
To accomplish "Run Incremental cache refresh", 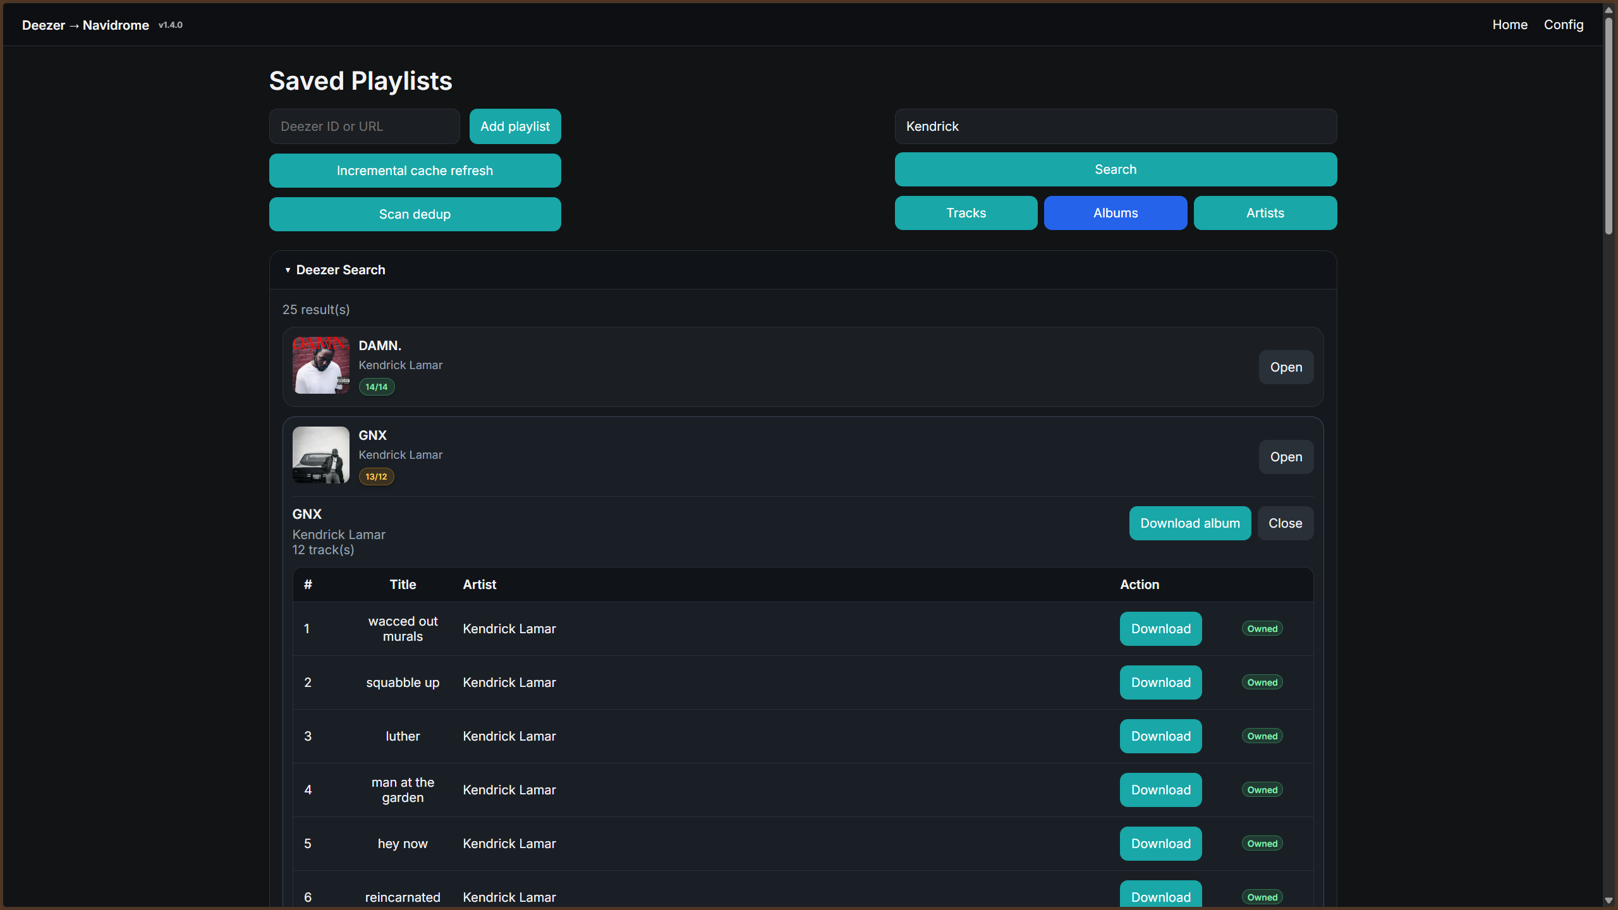I will point(415,171).
